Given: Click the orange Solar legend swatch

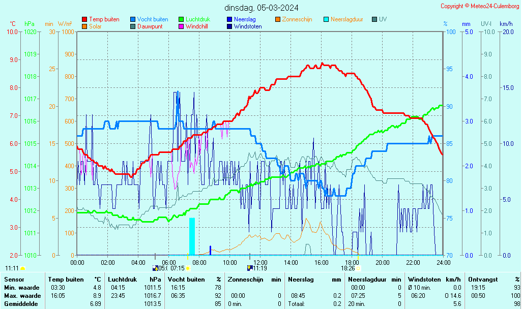Looking at the screenshot, I should [x=84, y=26].
